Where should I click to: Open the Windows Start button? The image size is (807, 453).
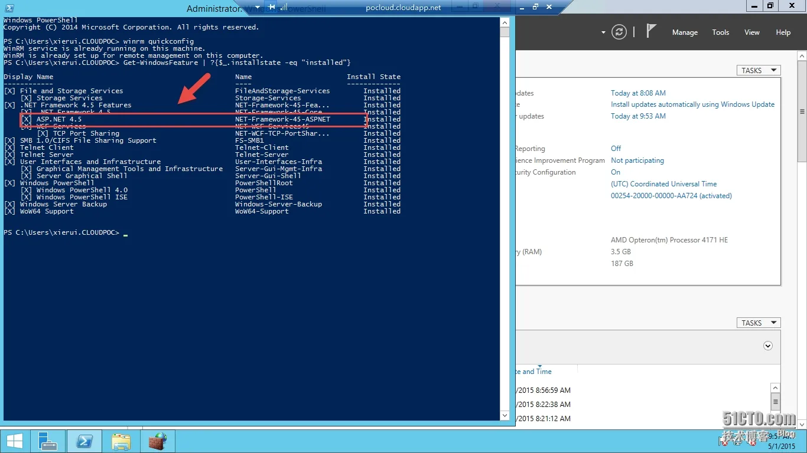pos(14,441)
